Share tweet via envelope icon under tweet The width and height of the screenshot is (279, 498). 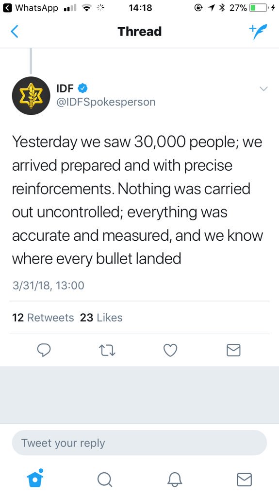[234, 350]
